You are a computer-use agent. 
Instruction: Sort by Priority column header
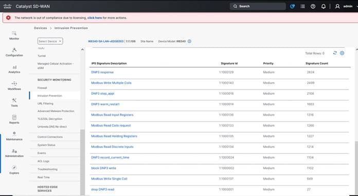point(268,63)
